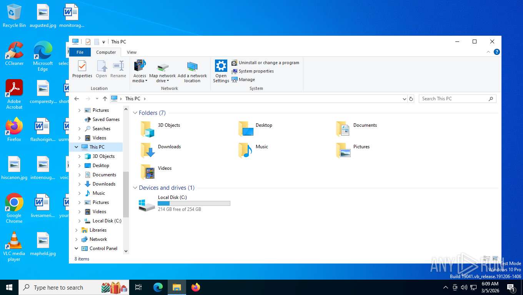The width and height of the screenshot is (523, 295).
Task: Open the Help question mark button
Action: point(497,52)
